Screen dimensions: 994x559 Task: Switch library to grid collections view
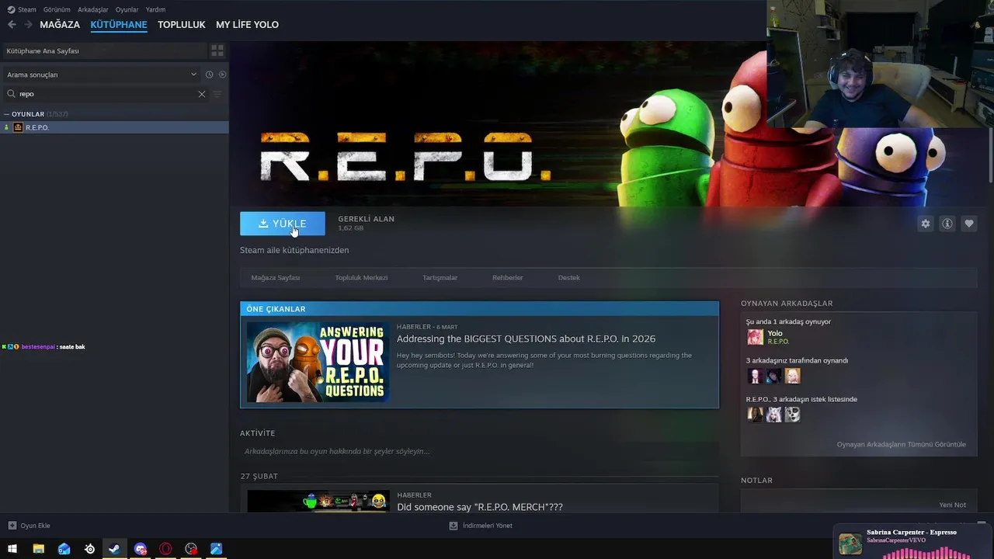pyautogui.click(x=217, y=50)
